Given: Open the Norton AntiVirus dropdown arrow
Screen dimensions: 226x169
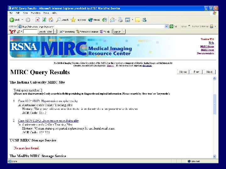Looking at the screenshot, I should (x=215, y=26).
